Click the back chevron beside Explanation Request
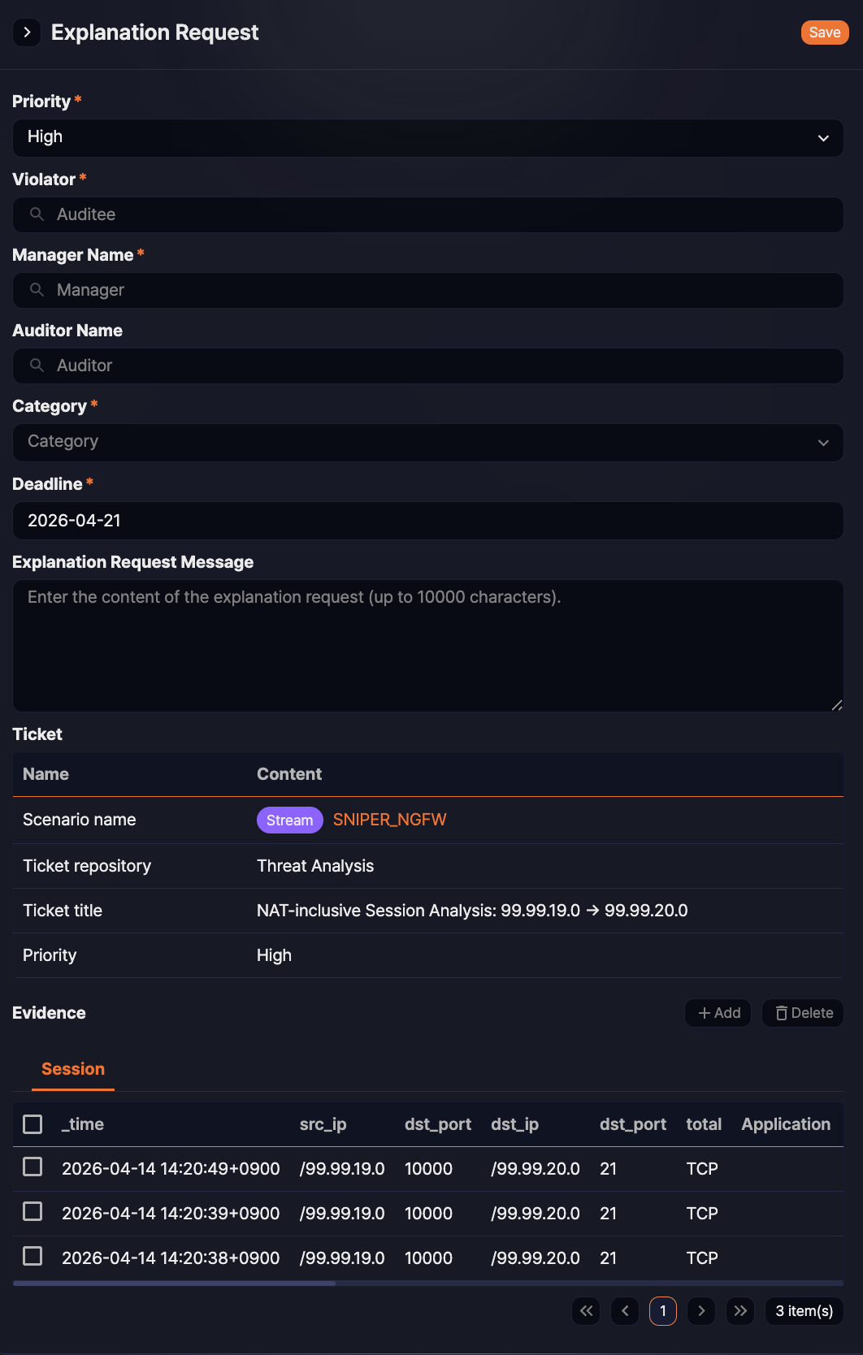The height and width of the screenshot is (1355, 863). click(x=27, y=32)
